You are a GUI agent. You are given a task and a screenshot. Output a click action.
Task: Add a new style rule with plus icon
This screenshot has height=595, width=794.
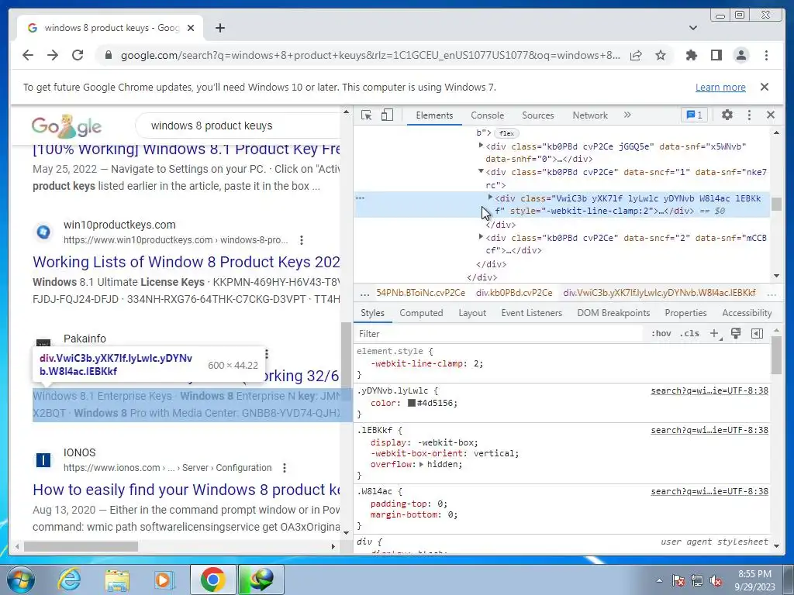715,333
